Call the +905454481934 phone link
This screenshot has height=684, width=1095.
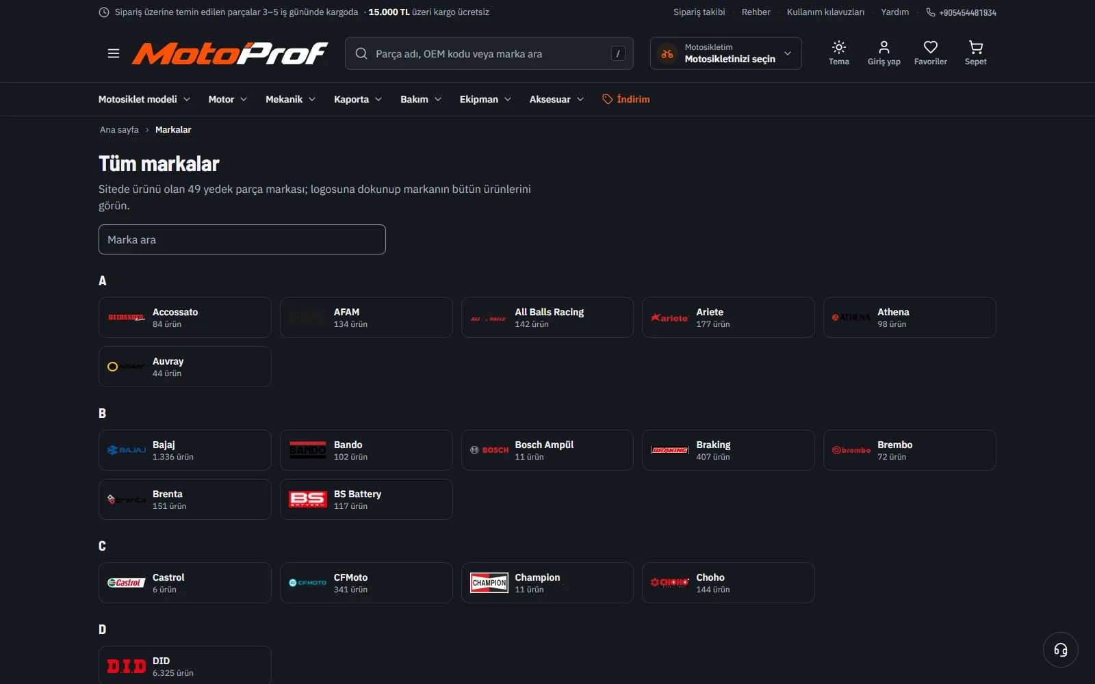pos(961,12)
